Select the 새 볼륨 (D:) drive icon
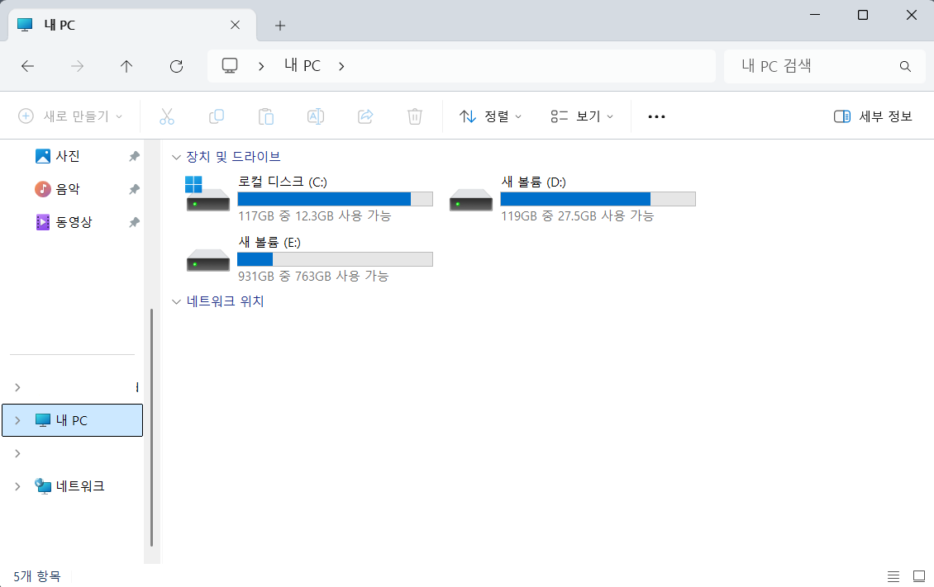 pos(471,200)
